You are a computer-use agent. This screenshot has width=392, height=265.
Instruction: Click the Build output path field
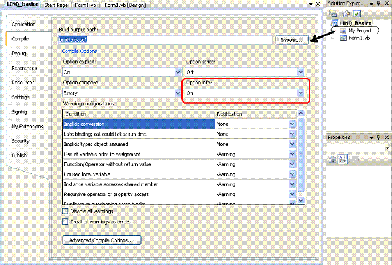[165, 40]
